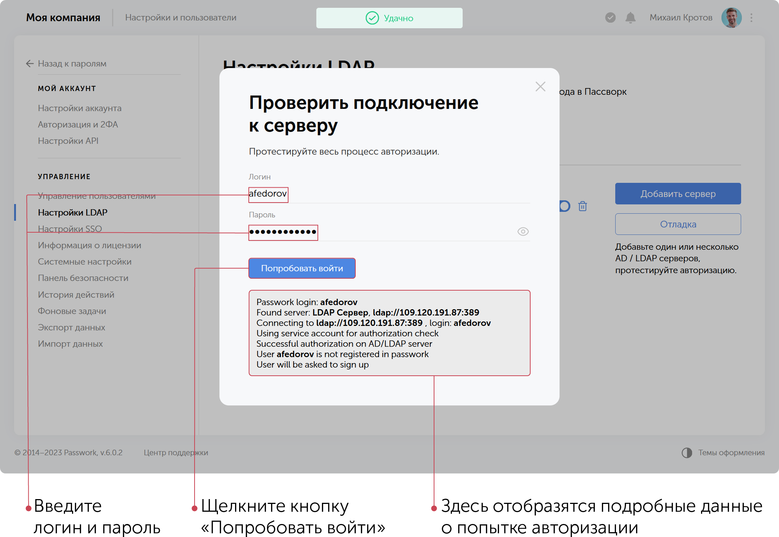
Task: Open notifications via the bell icon
Action: pos(630,17)
